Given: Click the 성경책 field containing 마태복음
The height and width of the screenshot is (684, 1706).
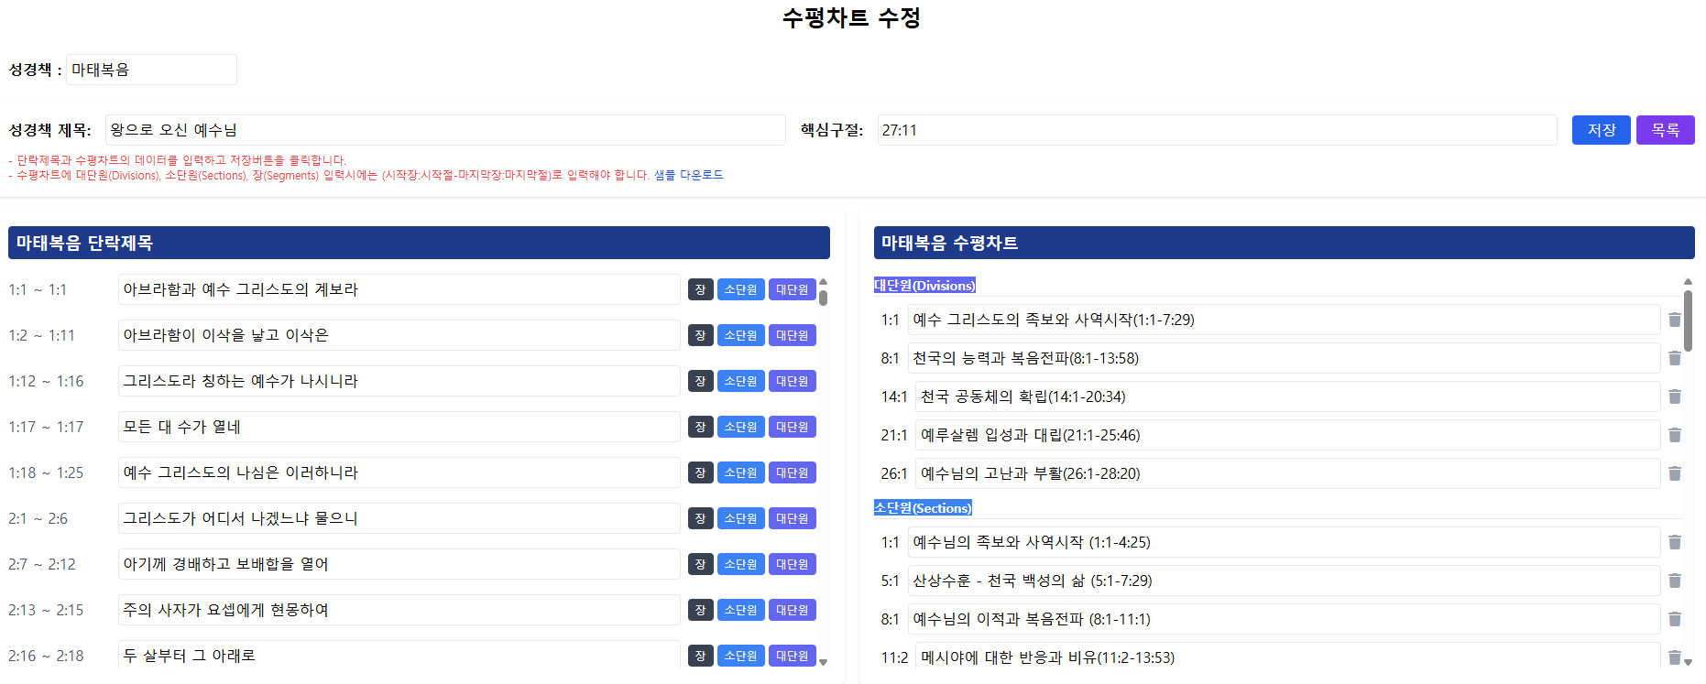Looking at the screenshot, I should tap(151, 70).
